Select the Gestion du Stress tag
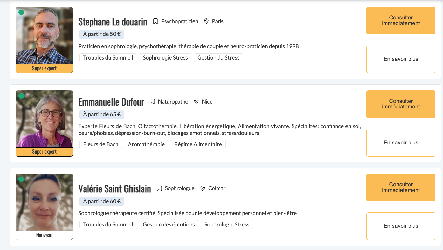The height and width of the screenshot is (250, 443). [218, 58]
